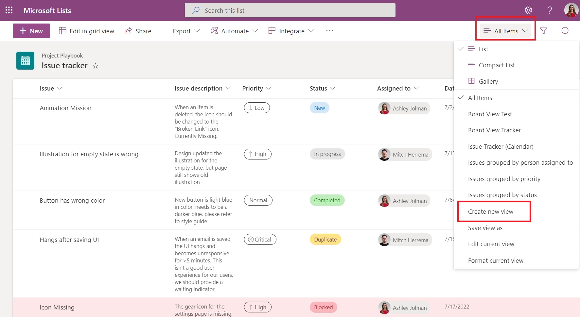Open the filter pane funnel icon
This screenshot has width=580, height=317.
coord(544,31)
